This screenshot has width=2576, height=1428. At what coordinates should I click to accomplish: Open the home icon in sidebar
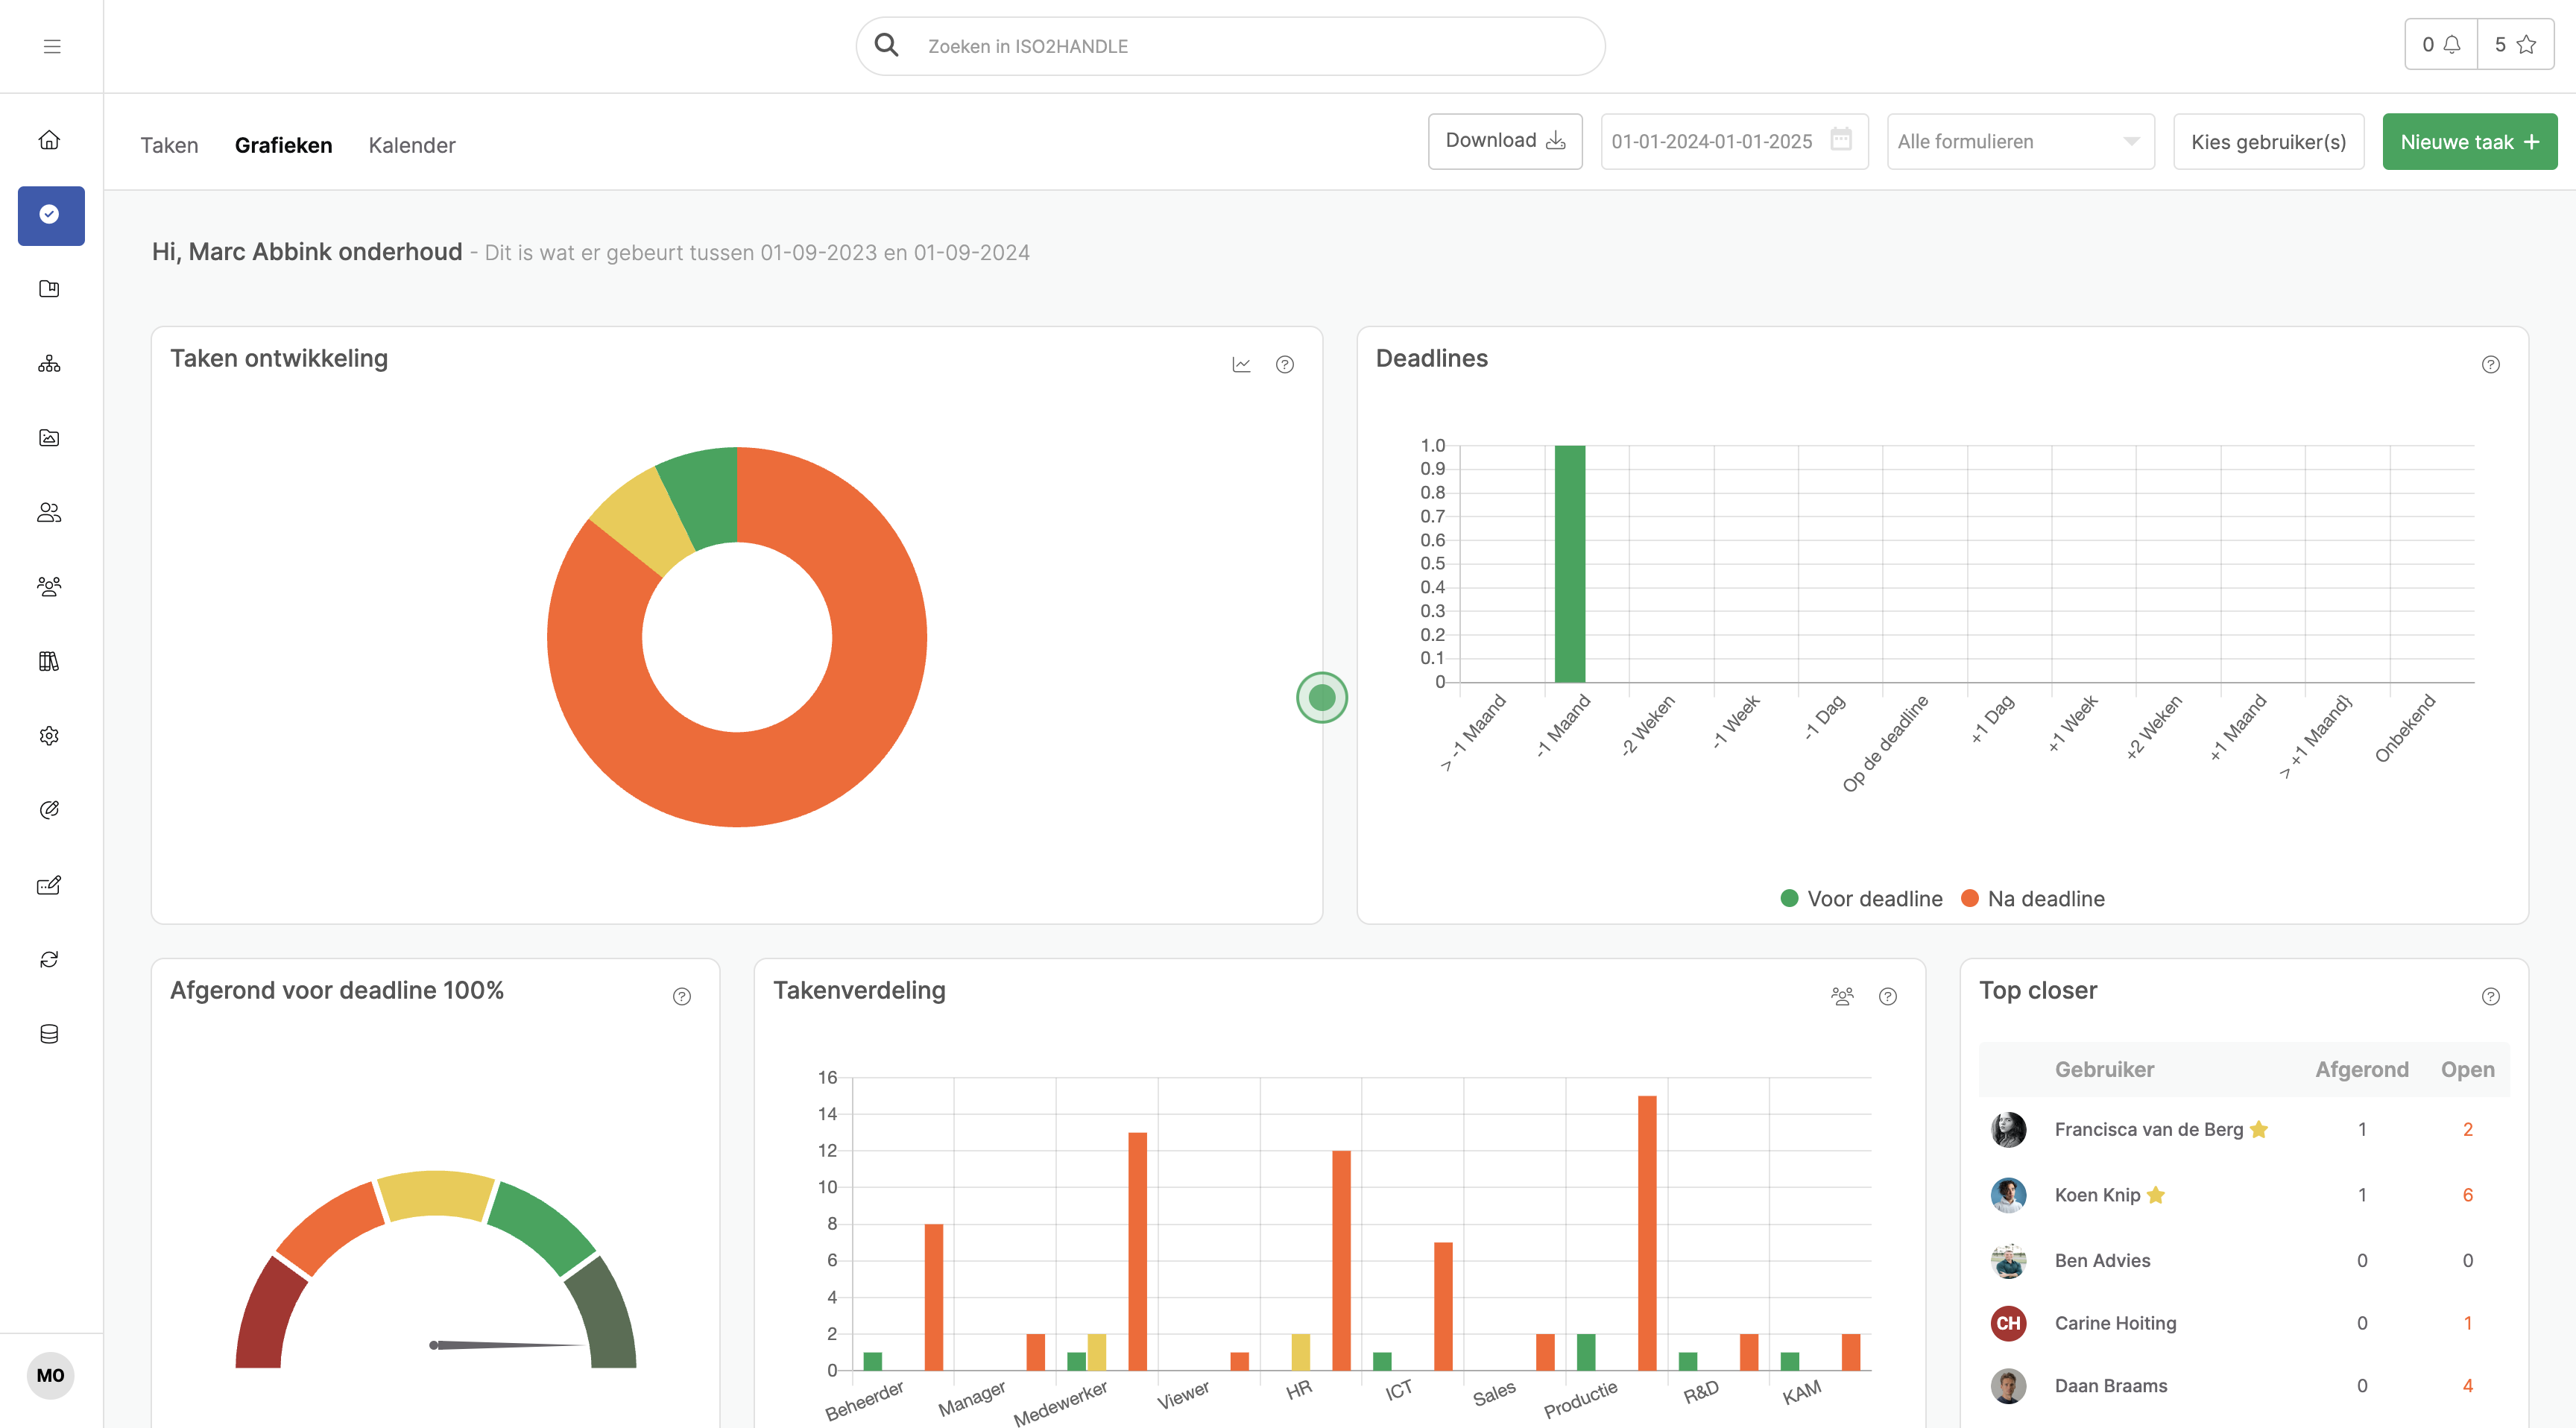(x=49, y=140)
